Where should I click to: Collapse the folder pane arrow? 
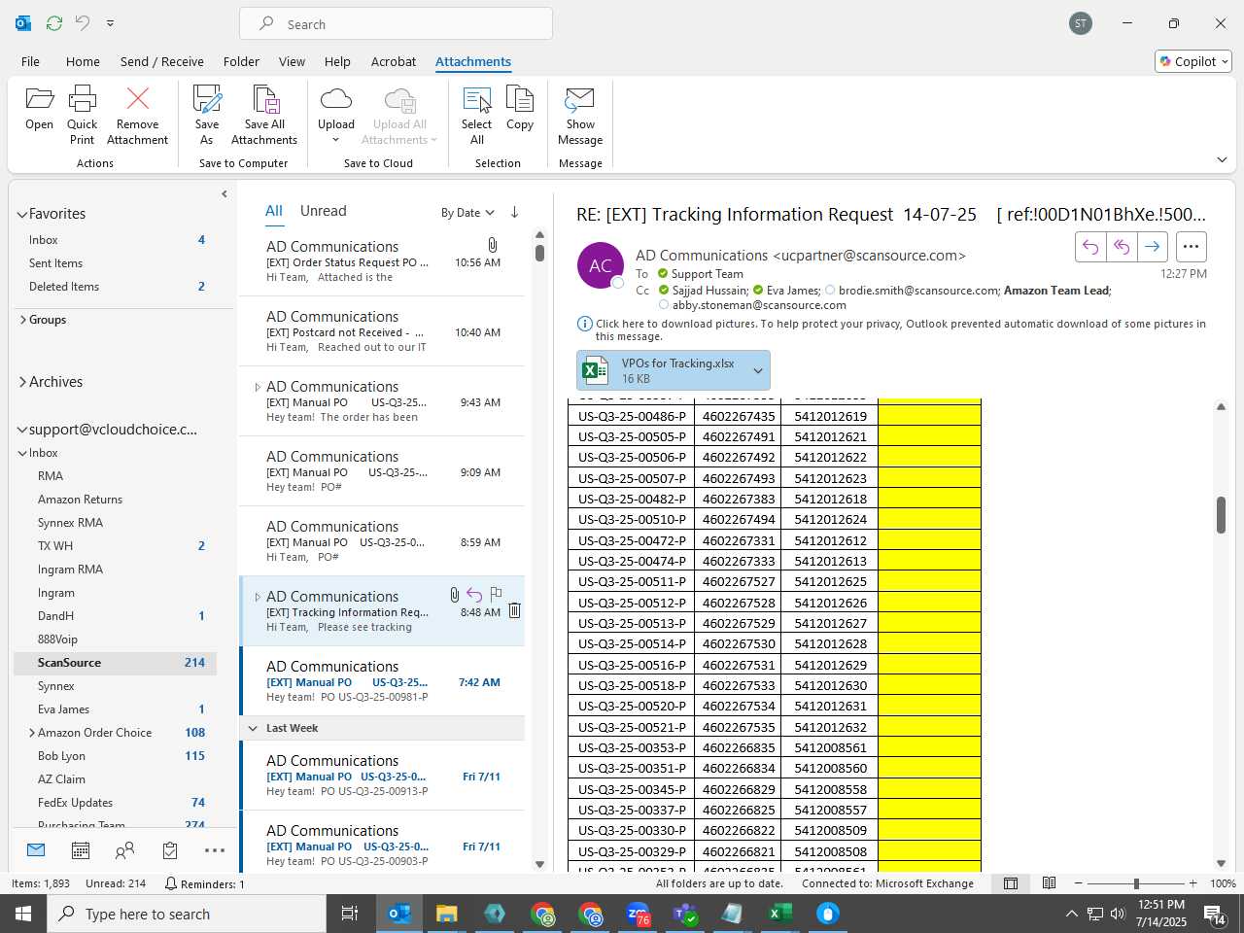(x=225, y=194)
